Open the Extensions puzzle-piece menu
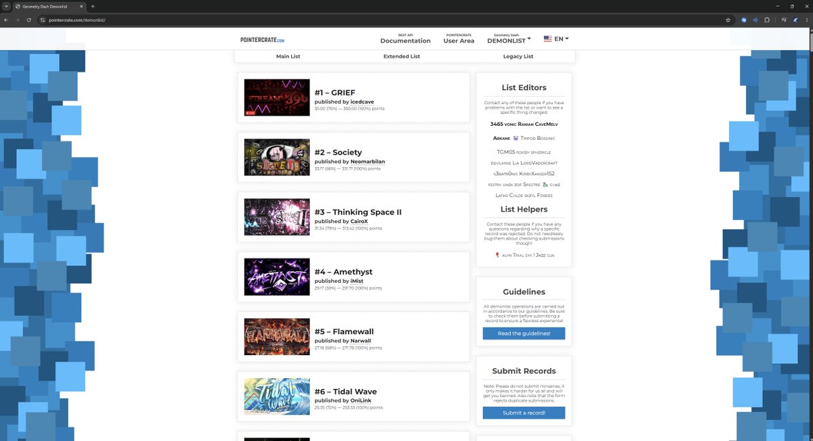 767,20
